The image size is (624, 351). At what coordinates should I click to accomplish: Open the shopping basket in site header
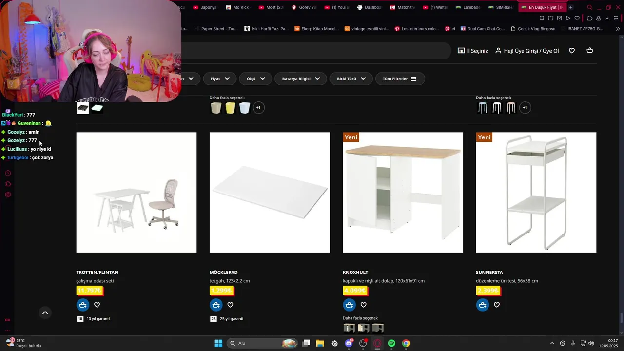(x=590, y=51)
